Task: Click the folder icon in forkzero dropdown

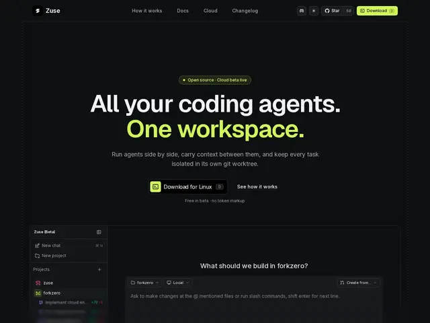Action: [x=133, y=283]
